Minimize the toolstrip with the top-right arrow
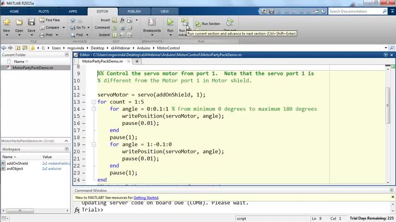396x222 pixels. 392,11
